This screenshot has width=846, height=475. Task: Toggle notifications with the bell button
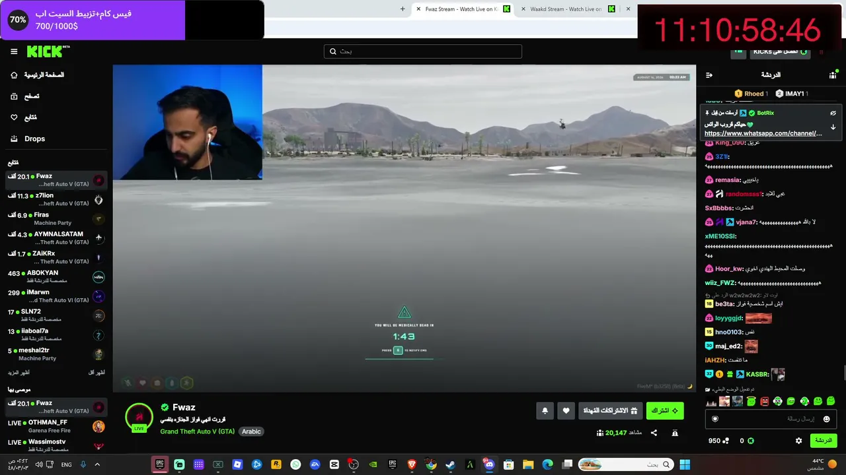(545, 411)
